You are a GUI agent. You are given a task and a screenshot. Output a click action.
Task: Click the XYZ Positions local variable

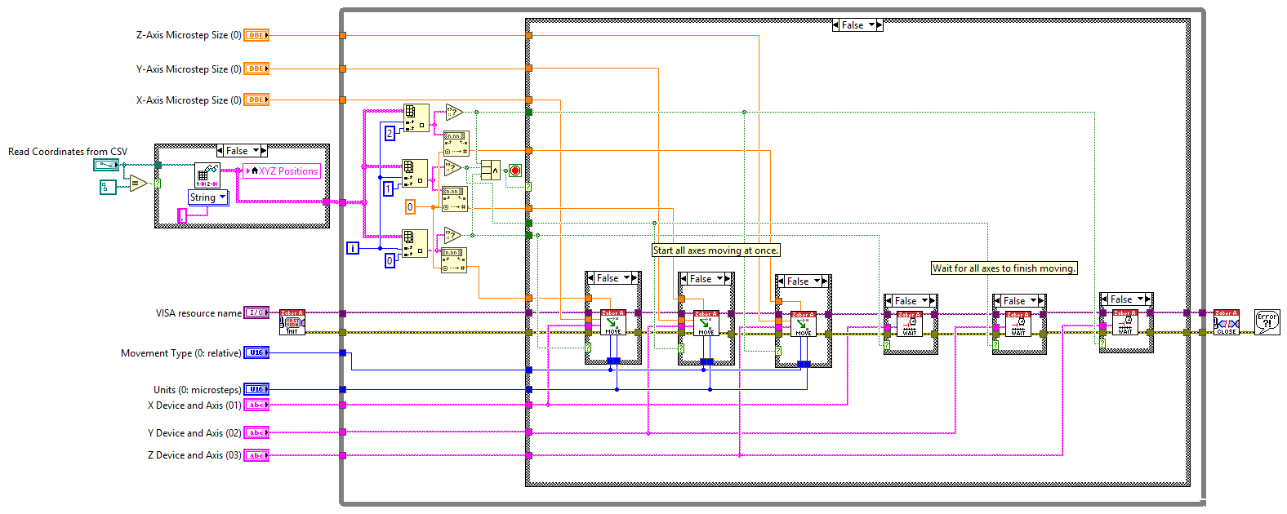[x=282, y=171]
